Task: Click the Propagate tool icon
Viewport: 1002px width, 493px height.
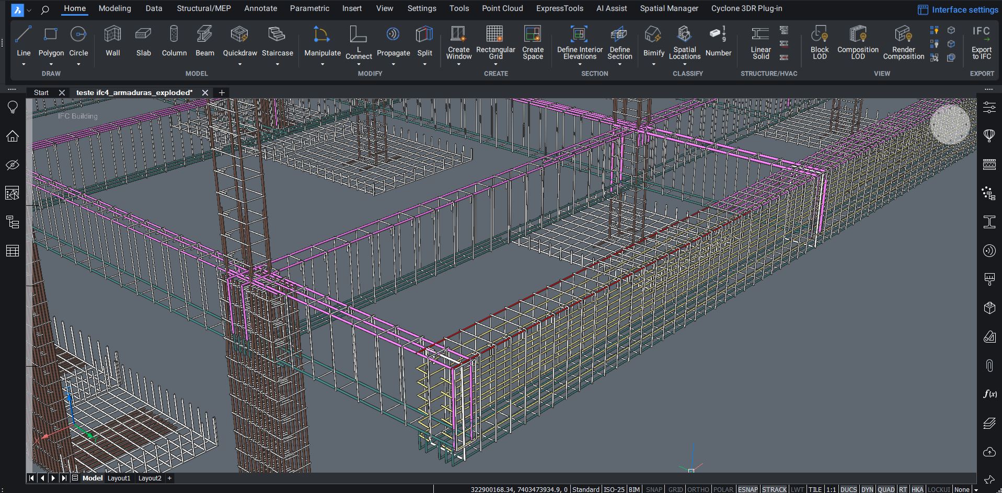Action: (x=393, y=34)
